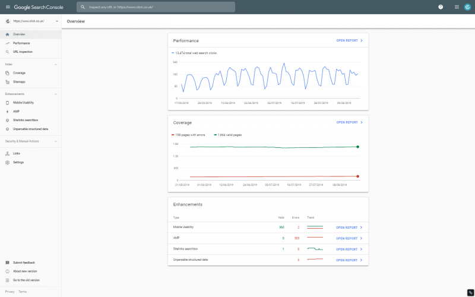Viewport: 475px width, 297px height.
Task: Click the Mobile Usability trend sparkline
Action: click(315, 228)
